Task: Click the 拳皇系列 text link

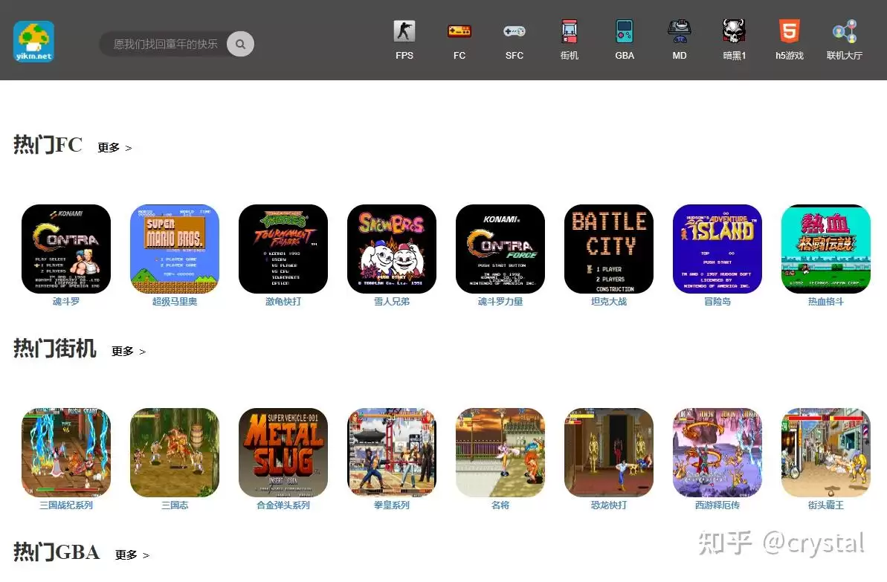Action: tap(392, 505)
